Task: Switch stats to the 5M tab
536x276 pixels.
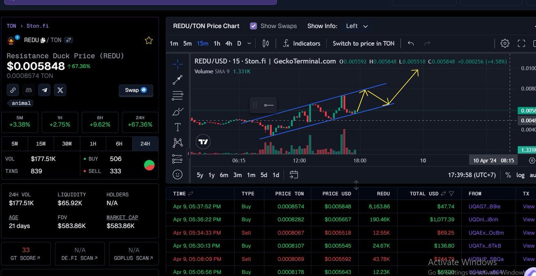Action: point(15,144)
